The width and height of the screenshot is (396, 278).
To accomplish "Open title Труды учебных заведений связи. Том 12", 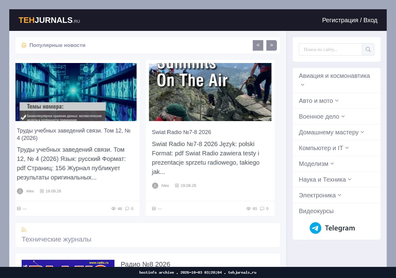I will tap(74, 134).
